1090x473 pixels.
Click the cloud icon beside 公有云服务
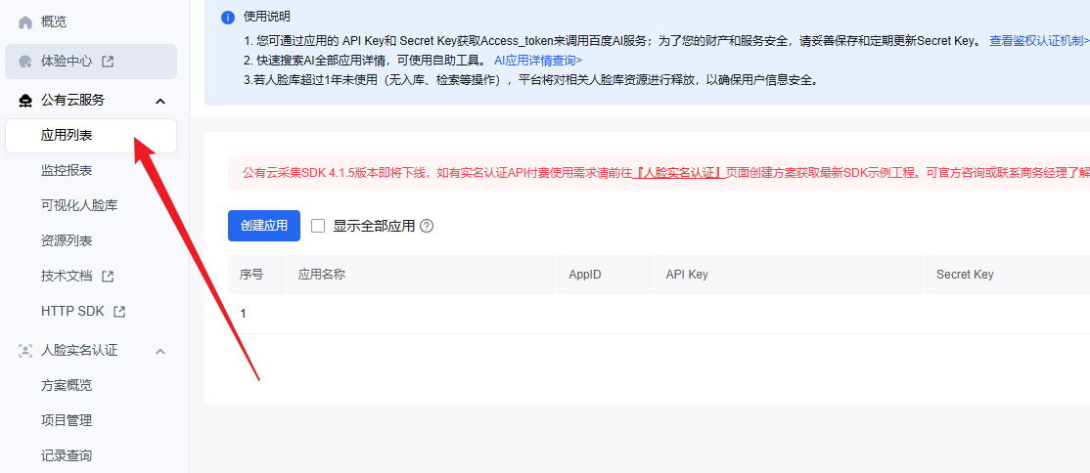(x=25, y=101)
